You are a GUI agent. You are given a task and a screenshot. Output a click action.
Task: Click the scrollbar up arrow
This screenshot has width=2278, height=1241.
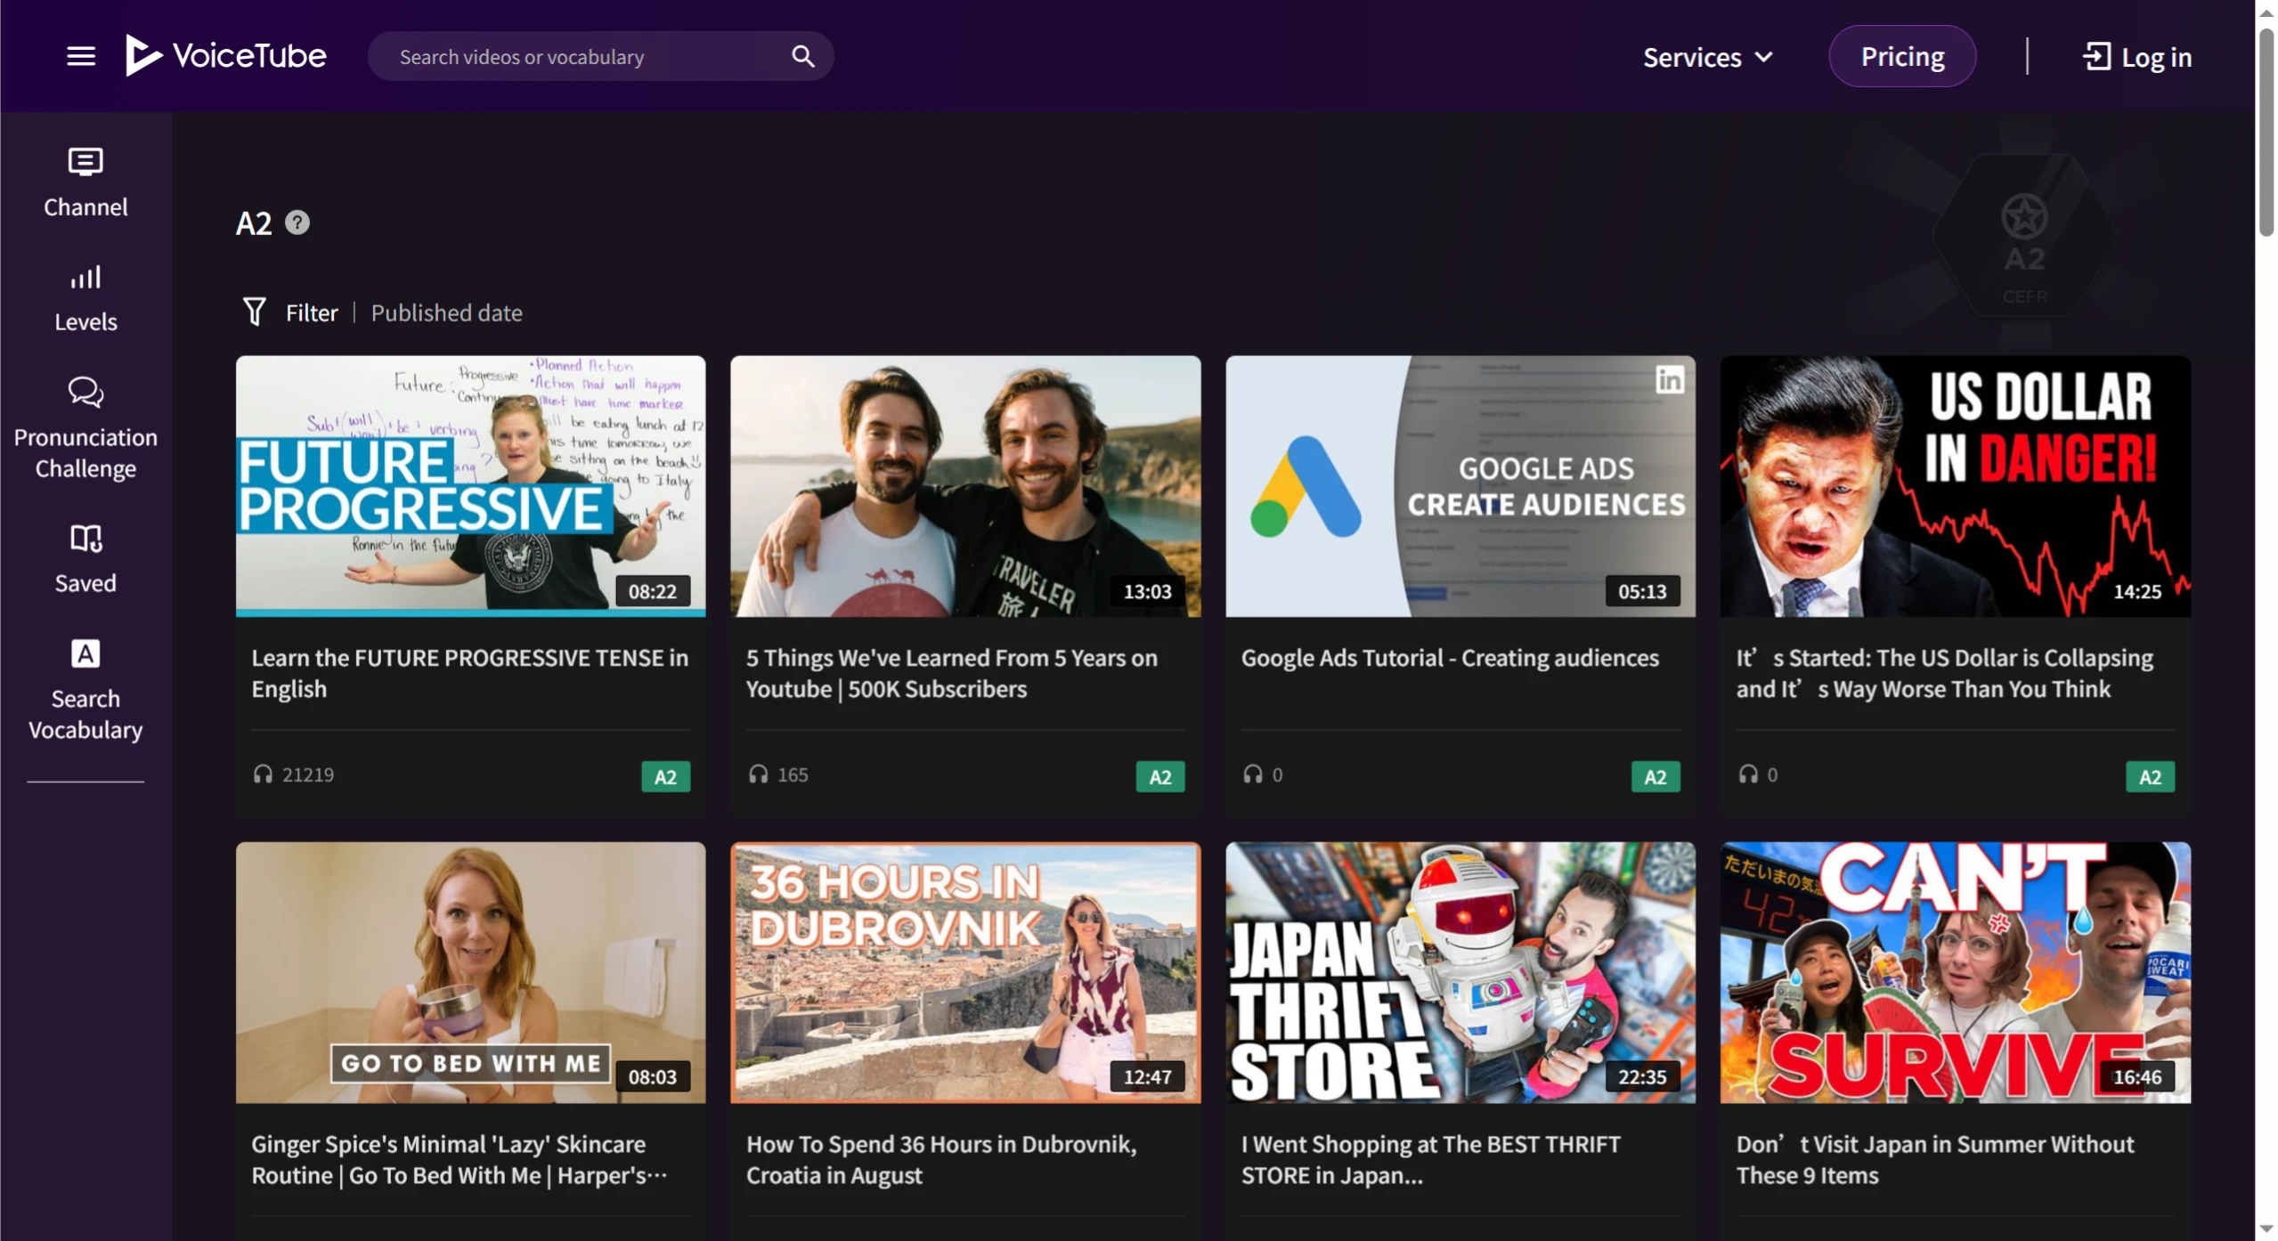pyautogui.click(x=2266, y=12)
